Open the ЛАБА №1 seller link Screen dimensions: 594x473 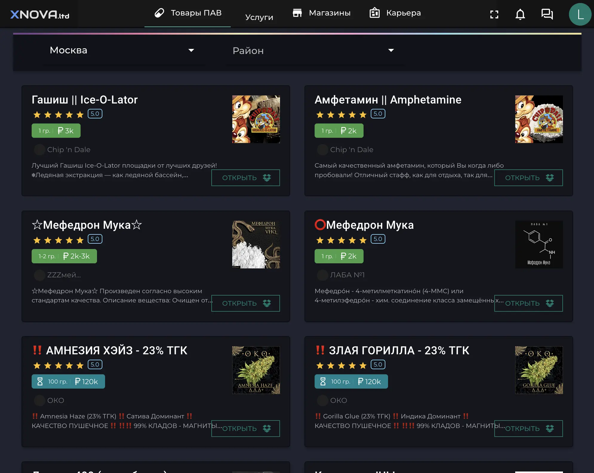347,275
